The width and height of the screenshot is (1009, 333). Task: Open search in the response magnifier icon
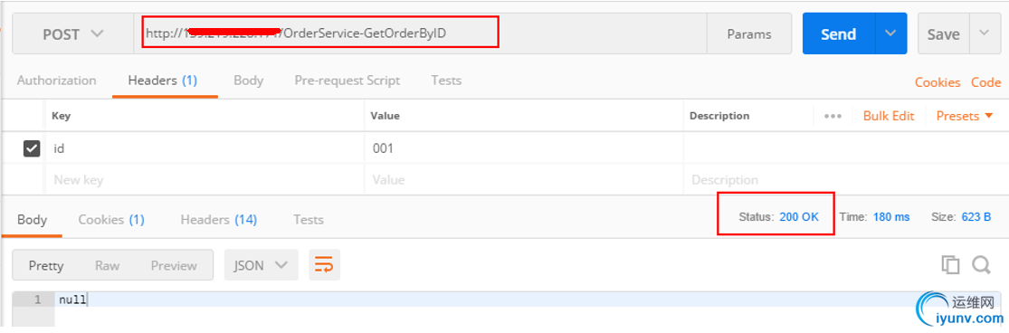tap(981, 264)
